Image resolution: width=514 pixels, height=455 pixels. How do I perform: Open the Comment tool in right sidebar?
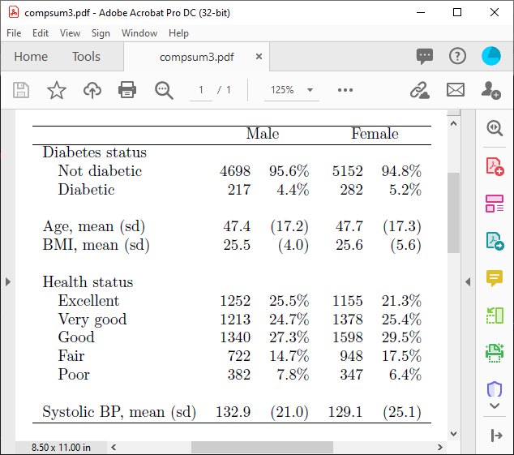[495, 278]
